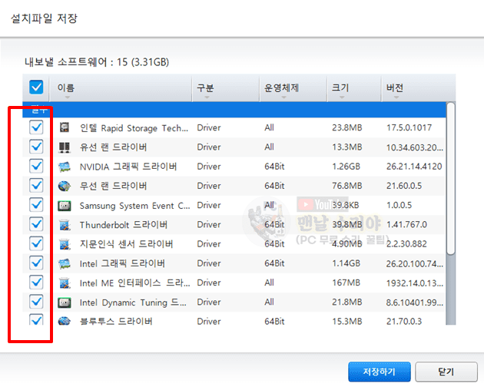Viewport: 484px width, 390px height.
Task: Select the 지문인식 센서 드라이버 row name
Action: [x=126, y=244]
